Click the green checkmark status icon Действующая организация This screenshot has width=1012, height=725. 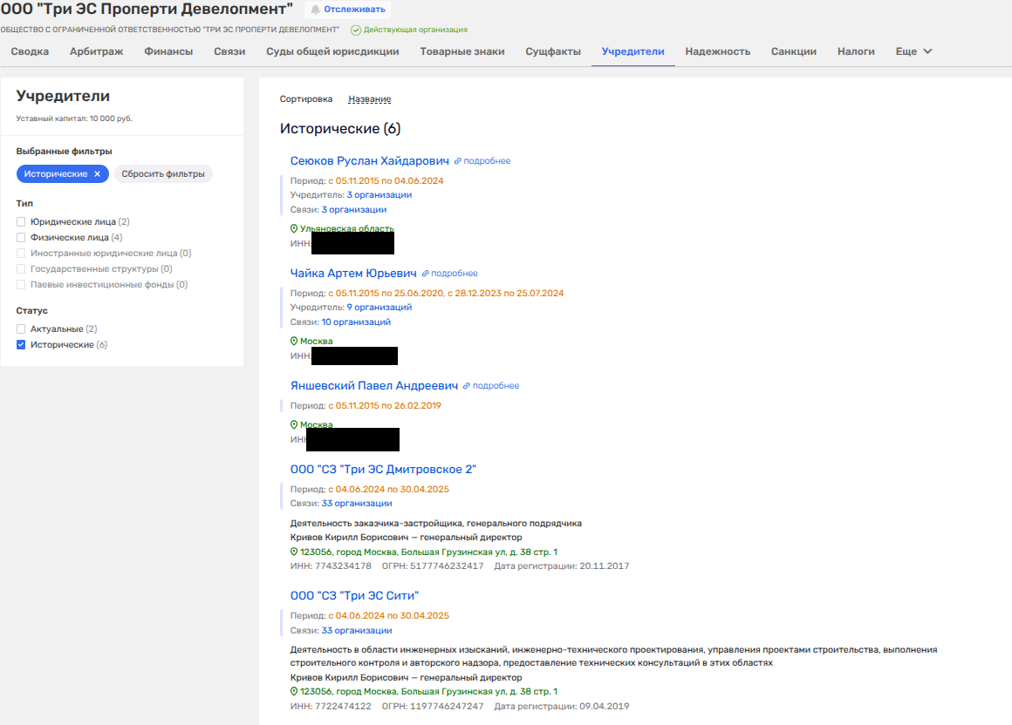click(356, 30)
